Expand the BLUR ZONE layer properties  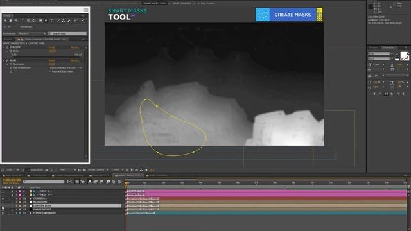pos(17,202)
